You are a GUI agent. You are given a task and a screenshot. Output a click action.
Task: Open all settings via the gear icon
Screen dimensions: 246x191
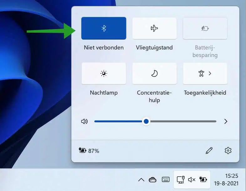228,151
